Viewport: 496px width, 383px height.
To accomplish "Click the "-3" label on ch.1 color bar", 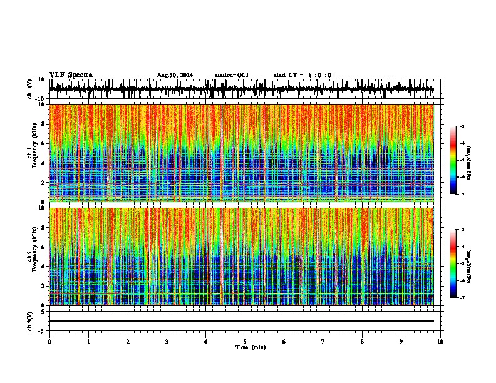I will point(462,126).
